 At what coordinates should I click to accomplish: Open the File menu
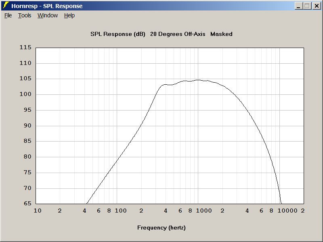8,15
